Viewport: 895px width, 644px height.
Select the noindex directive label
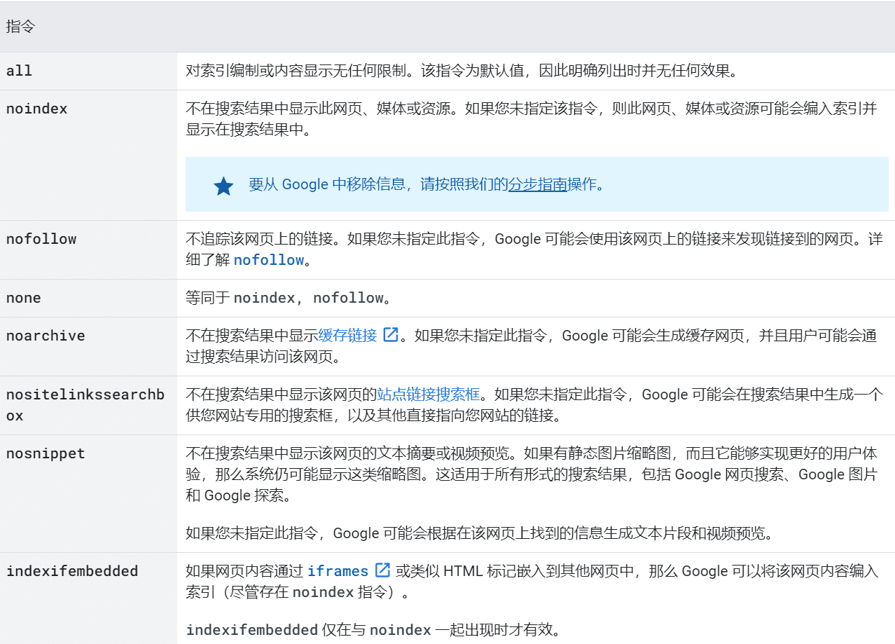click(x=36, y=108)
